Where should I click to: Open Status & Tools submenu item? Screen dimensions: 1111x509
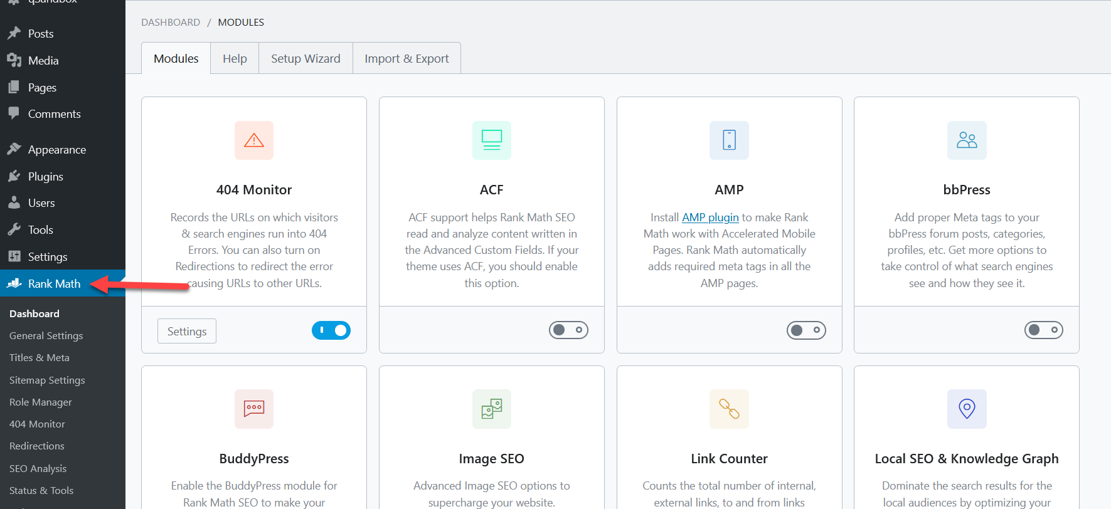pyautogui.click(x=41, y=490)
